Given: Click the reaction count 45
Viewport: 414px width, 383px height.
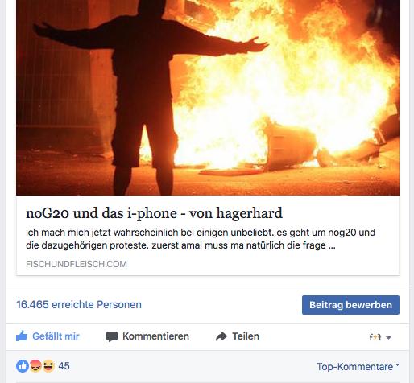Looking at the screenshot, I should coord(64,366).
